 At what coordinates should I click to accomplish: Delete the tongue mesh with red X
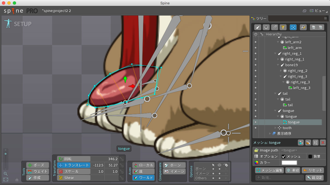(323, 142)
